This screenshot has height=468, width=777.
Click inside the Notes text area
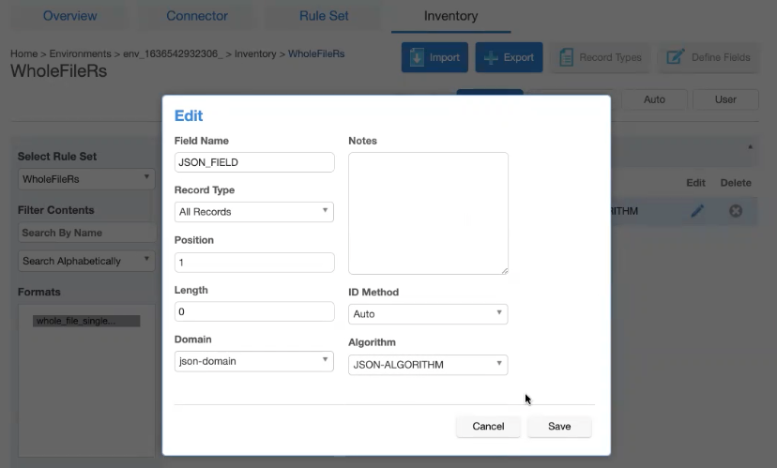click(x=428, y=213)
